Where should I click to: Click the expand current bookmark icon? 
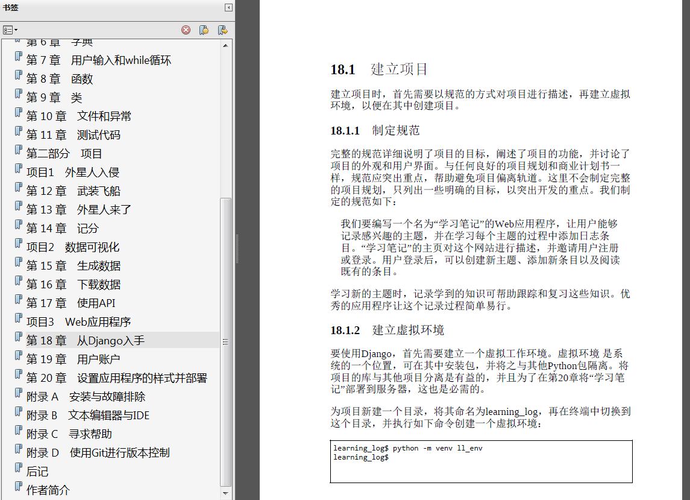(x=222, y=30)
